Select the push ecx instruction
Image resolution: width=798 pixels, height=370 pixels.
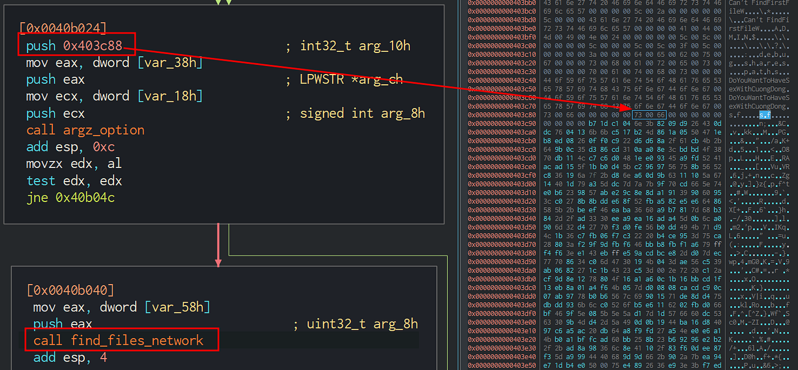click(55, 113)
